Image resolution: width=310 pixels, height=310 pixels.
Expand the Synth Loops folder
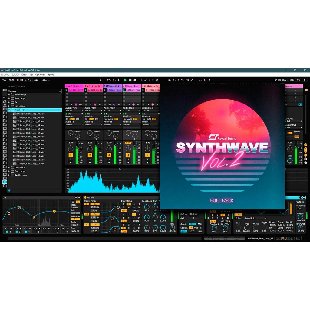(x=9, y=175)
